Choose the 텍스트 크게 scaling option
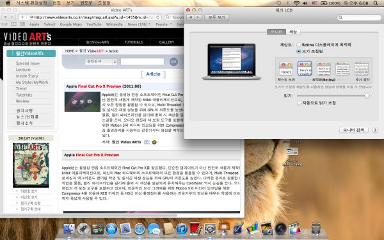384x240 pixels. point(286,68)
